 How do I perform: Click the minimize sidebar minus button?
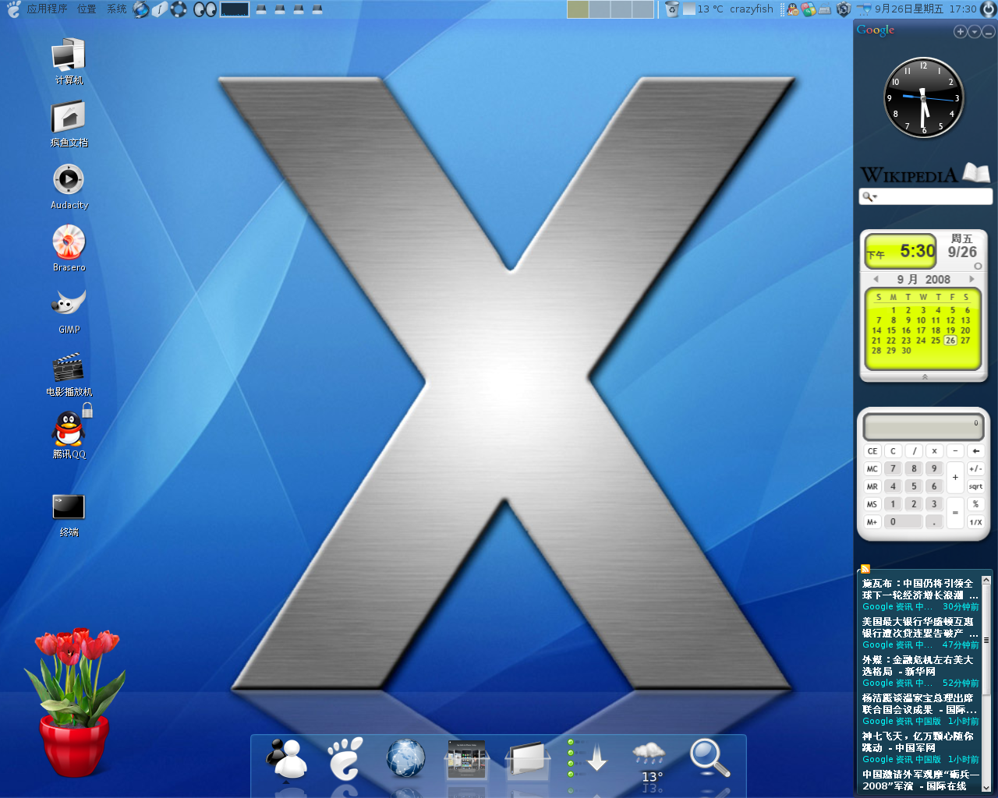pos(989,31)
